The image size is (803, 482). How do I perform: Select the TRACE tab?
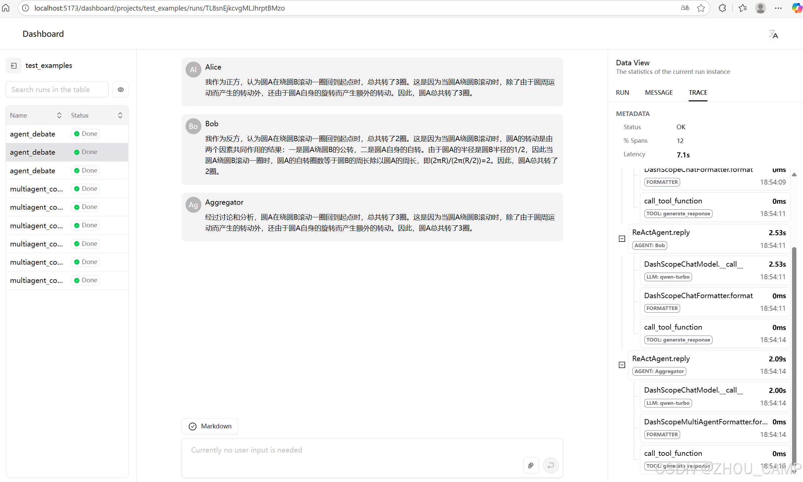point(698,92)
